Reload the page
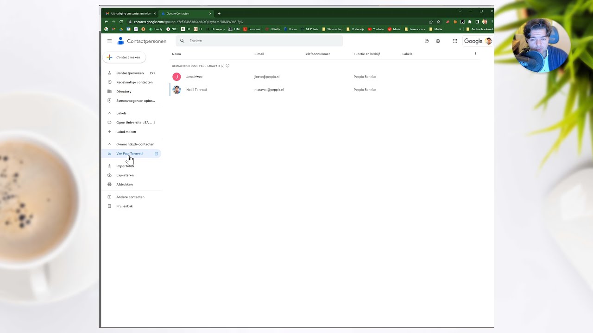 click(121, 22)
